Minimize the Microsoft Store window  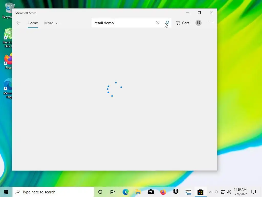click(188, 13)
